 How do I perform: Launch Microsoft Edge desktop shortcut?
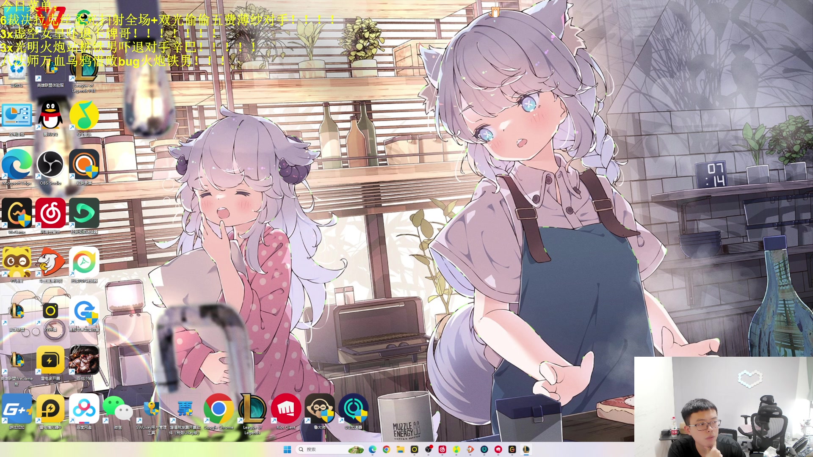[x=17, y=167]
